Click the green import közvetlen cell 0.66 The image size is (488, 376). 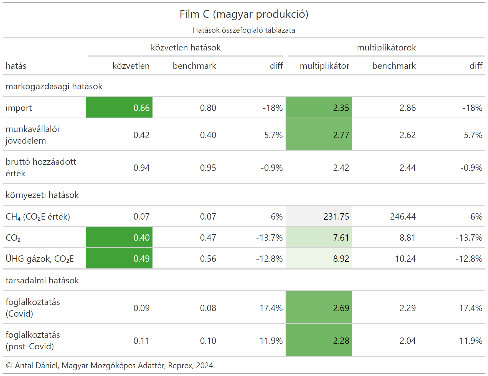point(119,108)
